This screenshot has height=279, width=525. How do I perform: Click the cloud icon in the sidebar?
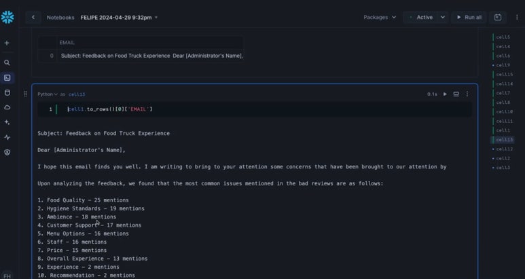7,107
